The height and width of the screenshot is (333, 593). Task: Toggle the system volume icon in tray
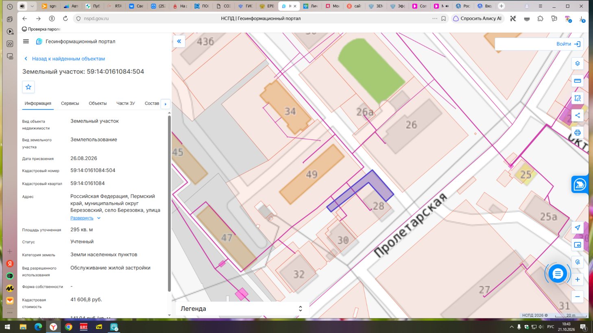[541, 327]
